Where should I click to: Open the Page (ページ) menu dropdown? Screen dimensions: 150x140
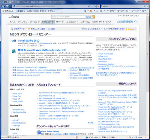111,11
